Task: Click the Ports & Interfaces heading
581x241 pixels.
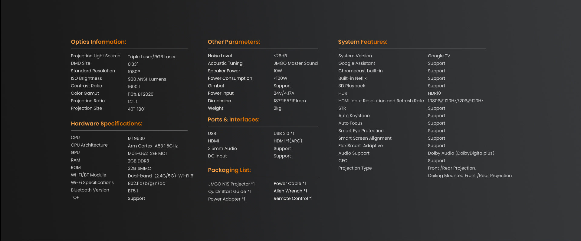Action: [233, 120]
